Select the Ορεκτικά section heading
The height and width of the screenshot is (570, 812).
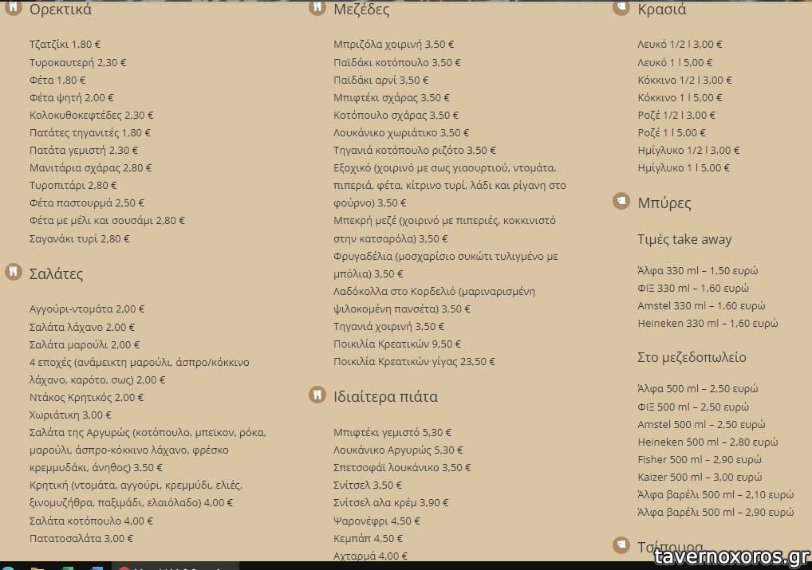click(61, 10)
